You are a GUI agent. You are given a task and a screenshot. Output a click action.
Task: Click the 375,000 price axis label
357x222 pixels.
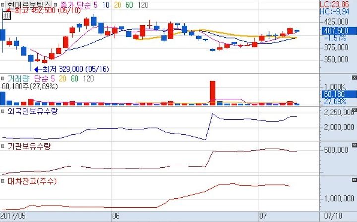(336, 48)
